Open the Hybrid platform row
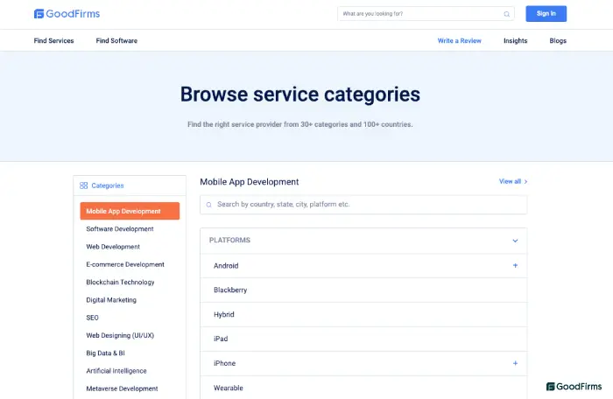 pyautogui.click(x=363, y=315)
